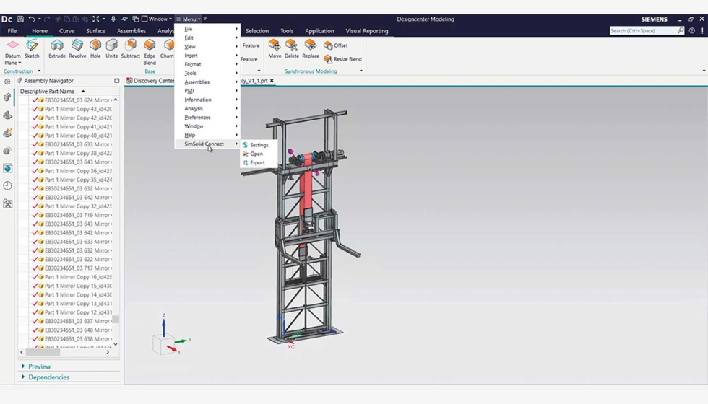Viewport: 708px width, 404px height.
Task: Open the Home ribbon tab
Action: [x=40, y=30]
